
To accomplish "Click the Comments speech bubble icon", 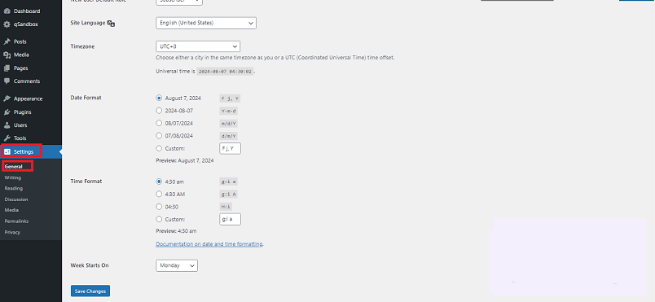I will (7, 81).
